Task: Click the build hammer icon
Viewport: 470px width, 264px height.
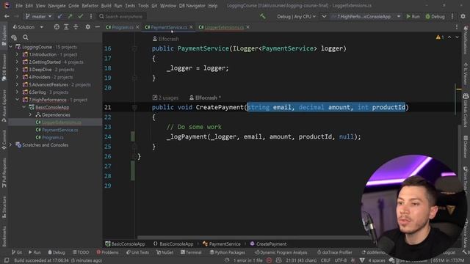Action: pyautogui.click(x=263, y=16)
